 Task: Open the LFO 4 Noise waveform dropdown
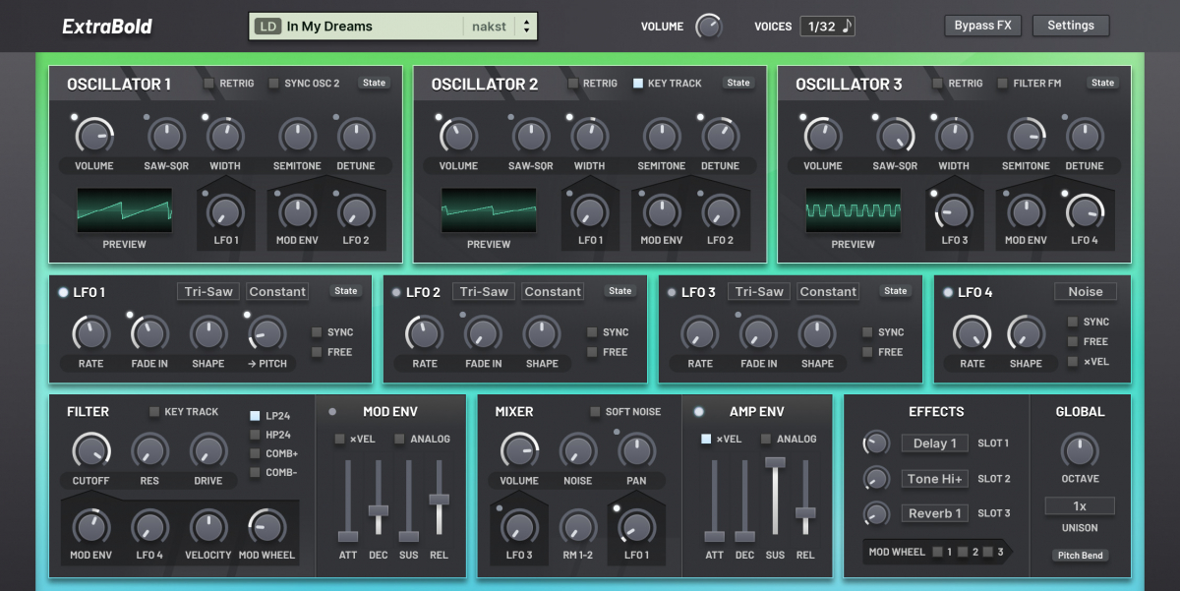[x=1085, y=291]
